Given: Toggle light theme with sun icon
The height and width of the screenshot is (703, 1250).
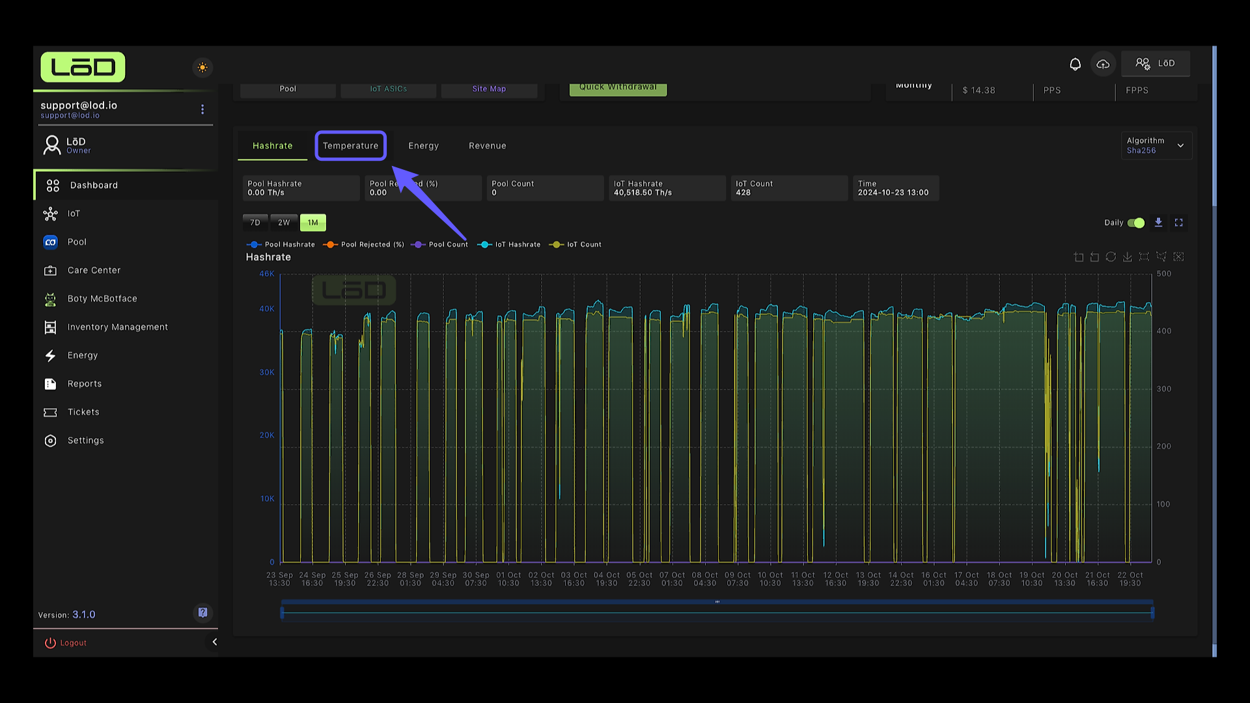Looking at the screenshot, I should (x=202, y=68).
